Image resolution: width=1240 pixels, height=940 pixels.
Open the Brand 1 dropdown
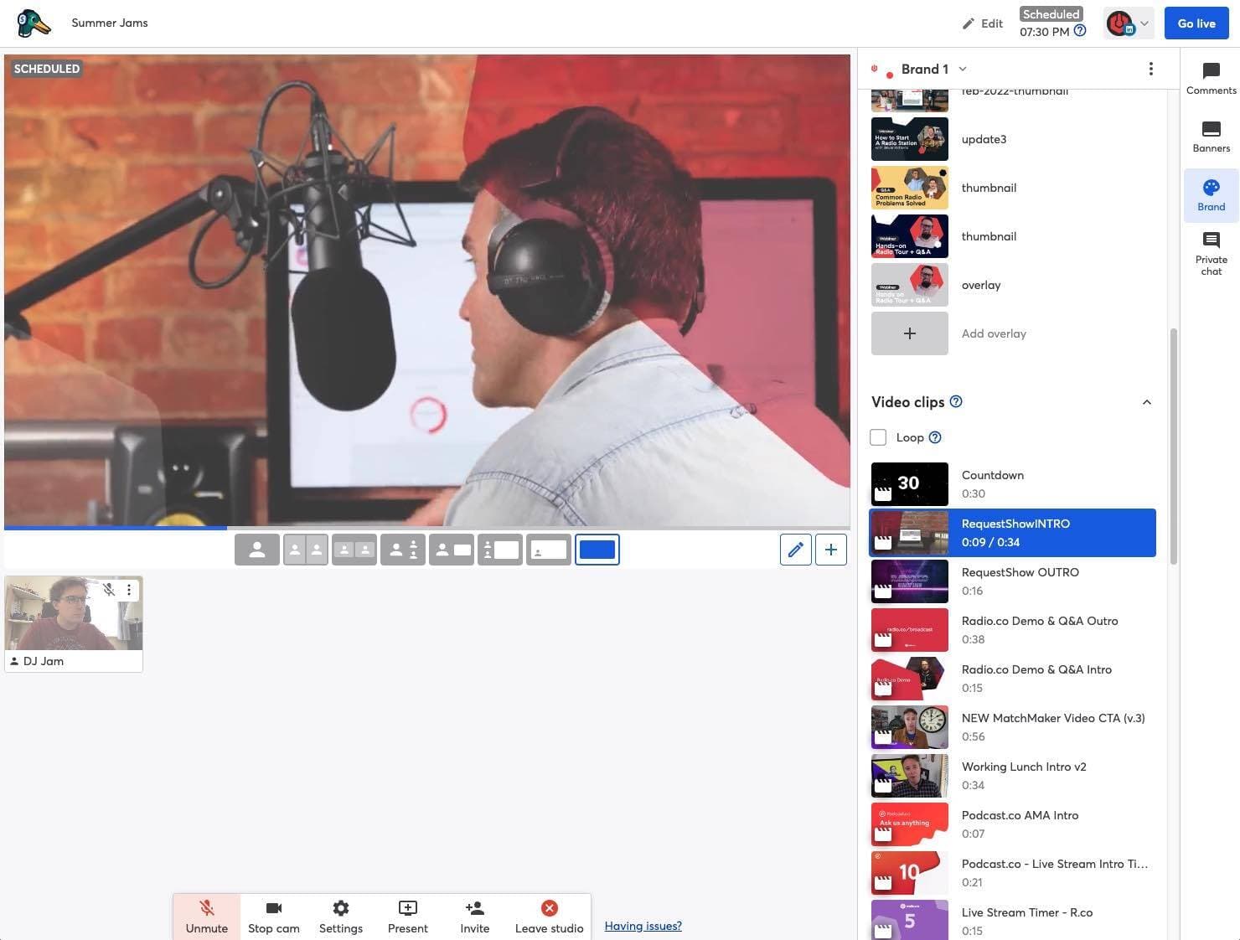(x=963, y=69)
